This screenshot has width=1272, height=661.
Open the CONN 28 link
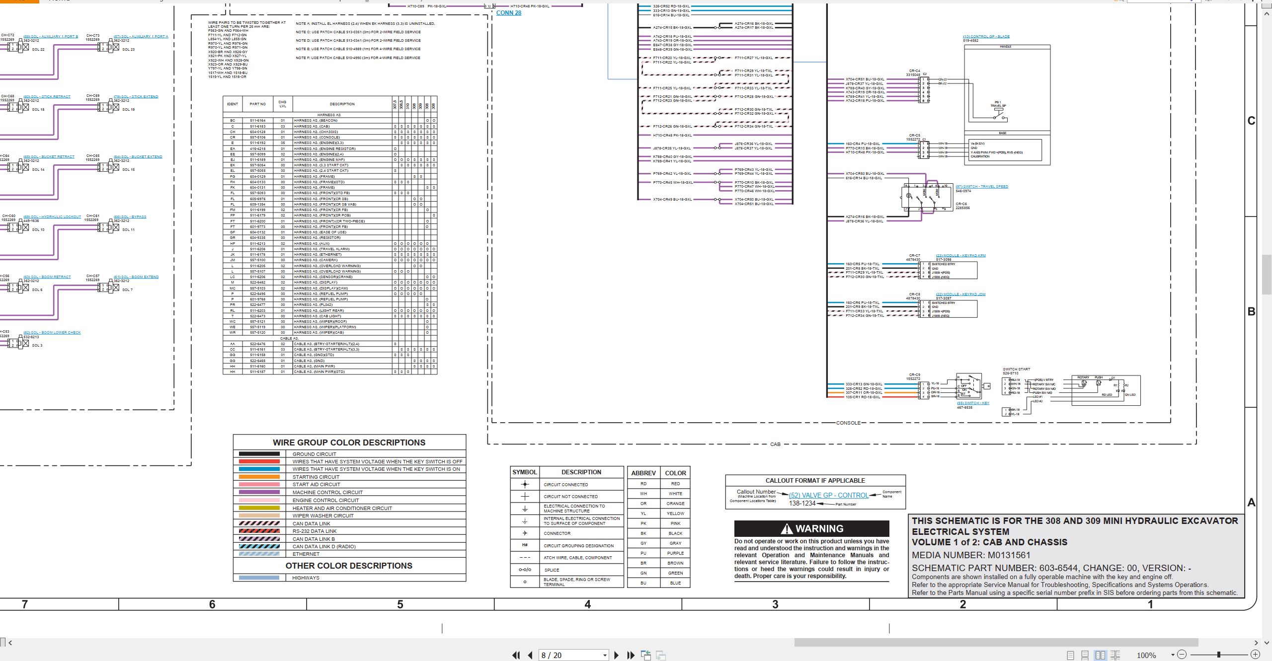point(509,13)
